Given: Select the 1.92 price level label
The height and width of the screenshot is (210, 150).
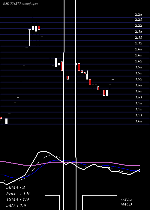Looking at the screenshot, I should [139, 79].
